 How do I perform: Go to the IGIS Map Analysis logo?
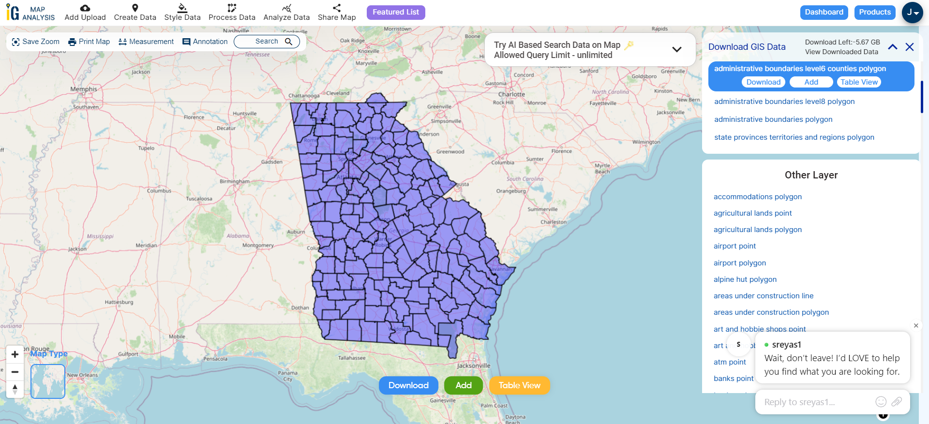point(30,13)
